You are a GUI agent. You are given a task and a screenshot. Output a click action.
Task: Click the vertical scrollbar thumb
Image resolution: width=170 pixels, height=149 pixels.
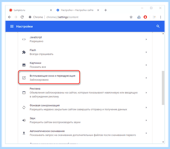click(163, 88)
